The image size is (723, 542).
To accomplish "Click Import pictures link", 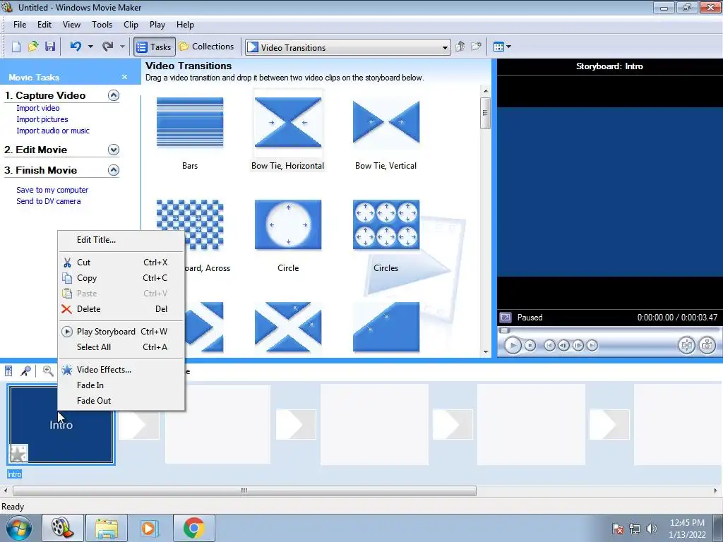I will (x=42, y=119).
